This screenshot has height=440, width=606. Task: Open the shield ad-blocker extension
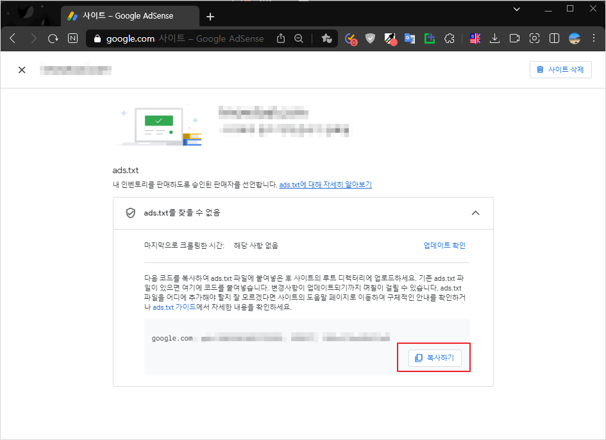point(370,38)
